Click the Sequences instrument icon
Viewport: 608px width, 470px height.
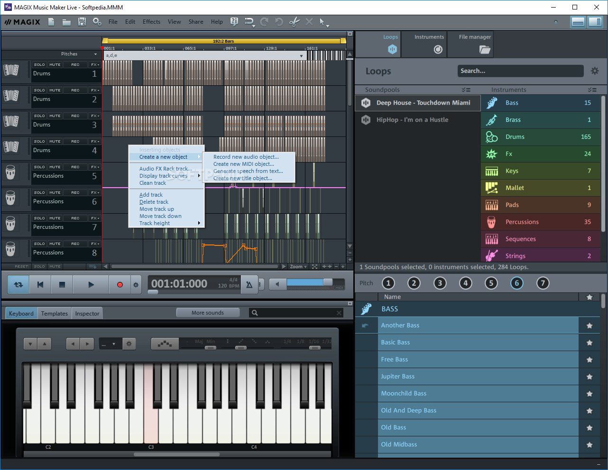pyautogui.click(x=491, y=239)
